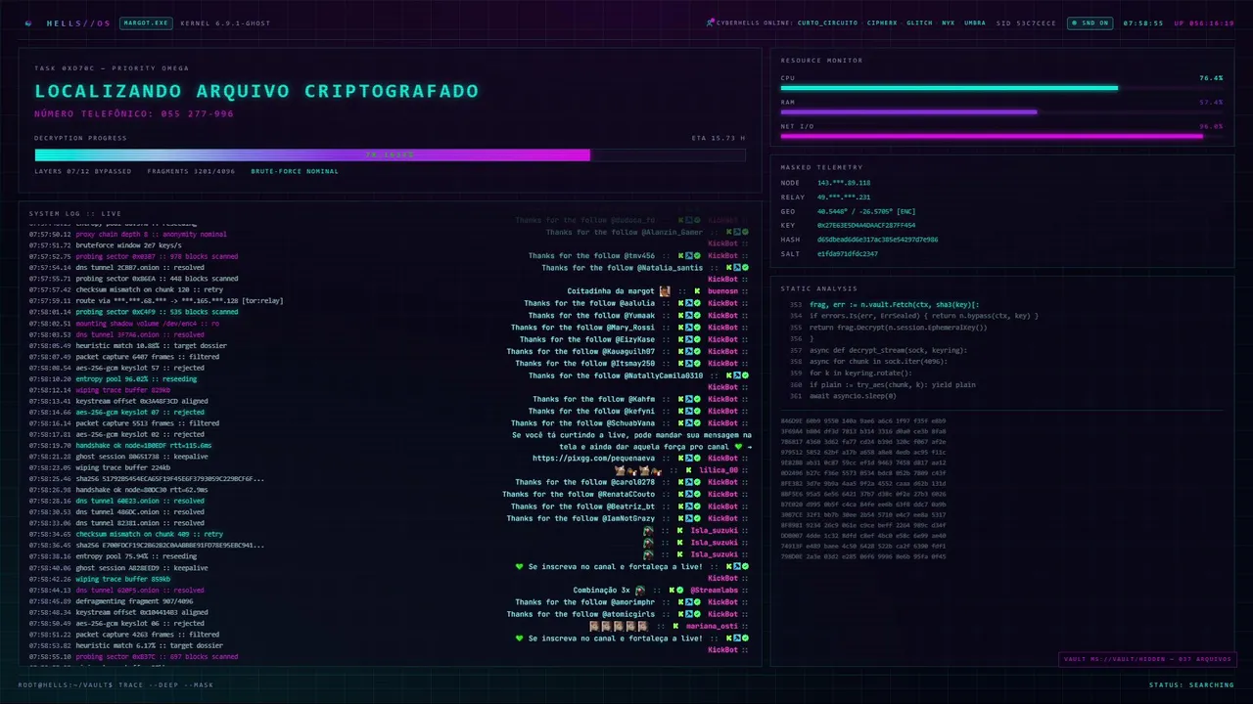The width and height of the screenshot is (1253, 704).
Task: Click the blue moderator badge in @IamNotGrazy row
Action: pos(689,518)
